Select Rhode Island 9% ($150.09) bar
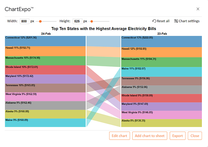 pos(162,98)
